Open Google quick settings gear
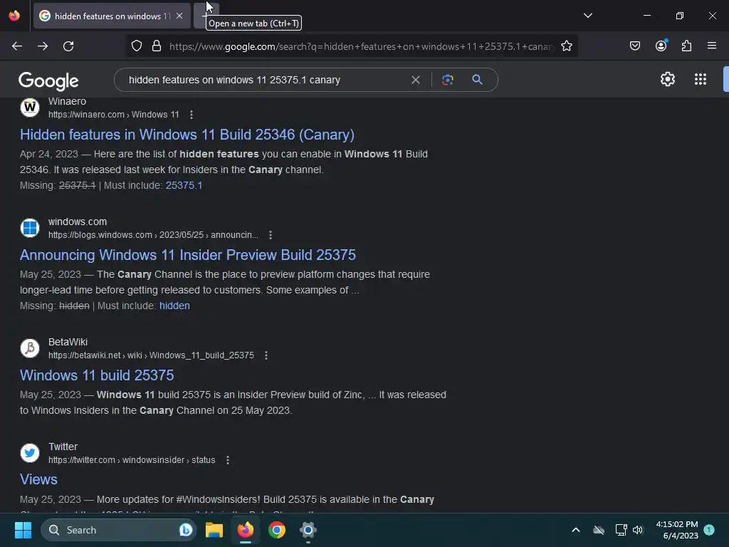729x547 pixels. 667,80
